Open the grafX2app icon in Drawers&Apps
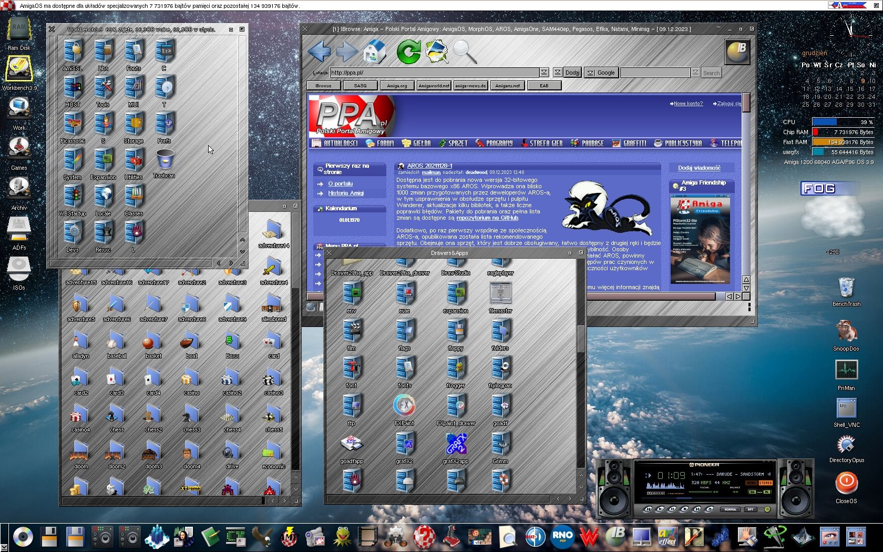Screen dimensions: 883x552 tap(456, 447)
